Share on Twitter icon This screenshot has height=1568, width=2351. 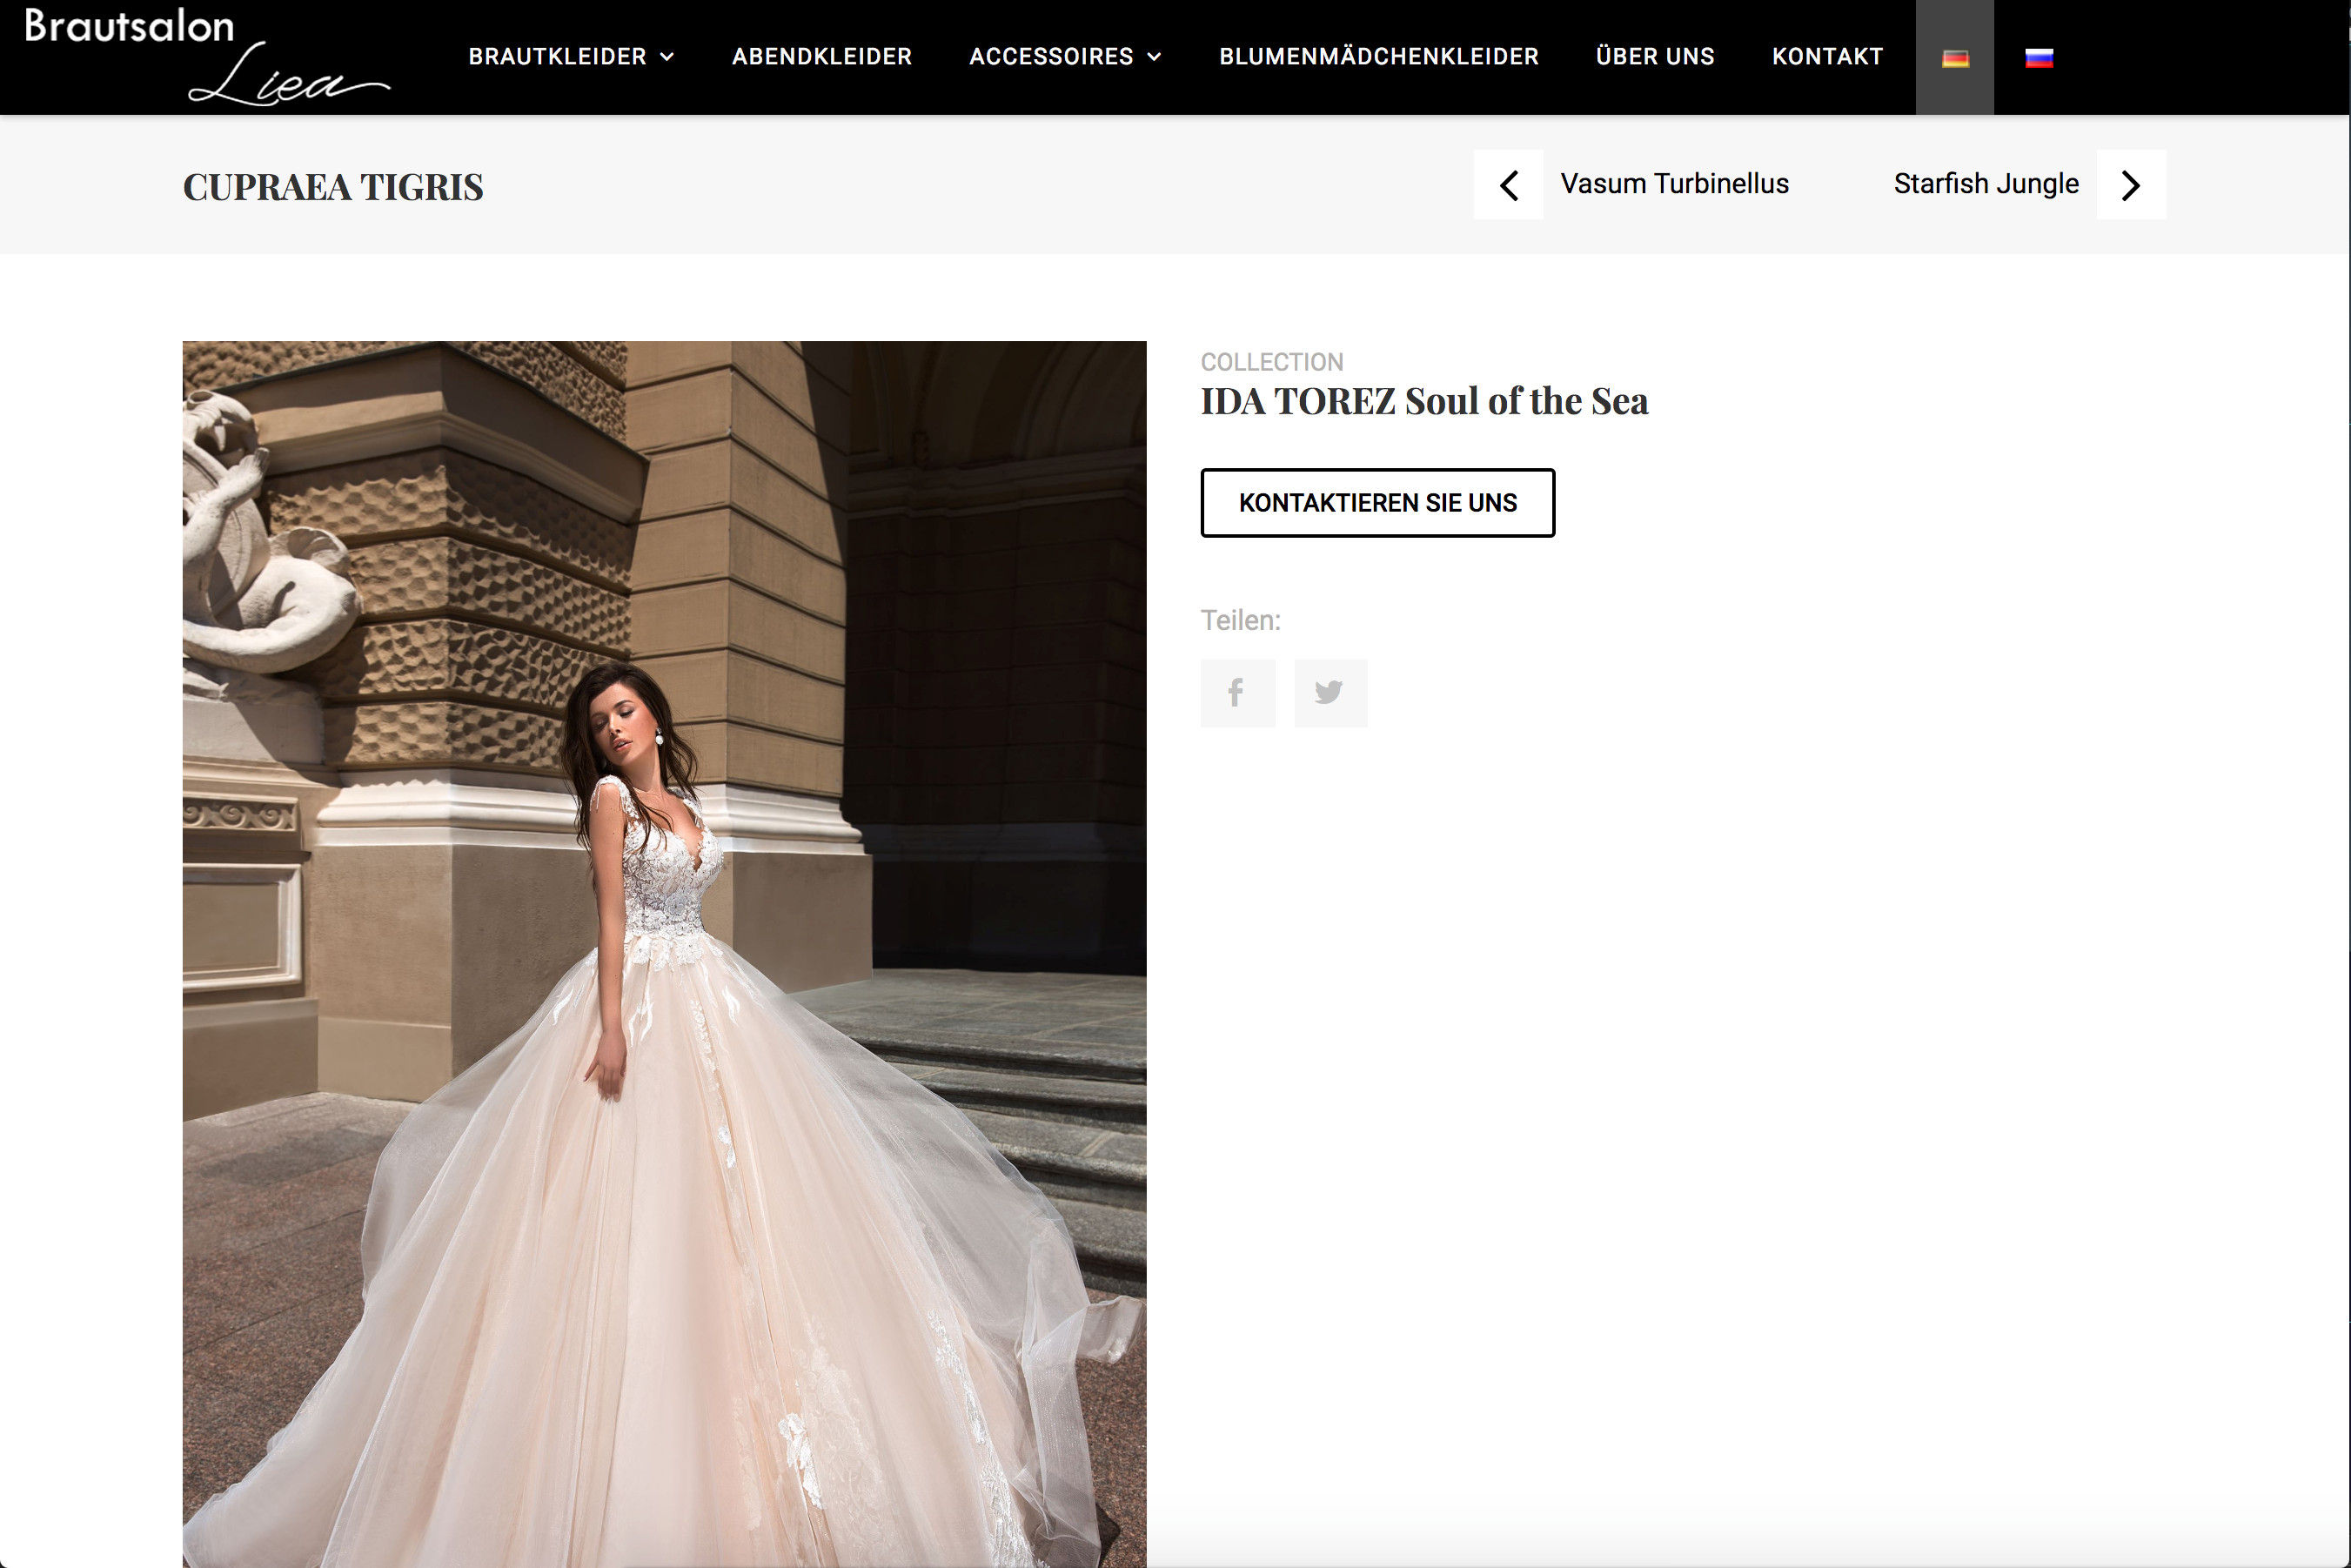tap(1330, 692)
